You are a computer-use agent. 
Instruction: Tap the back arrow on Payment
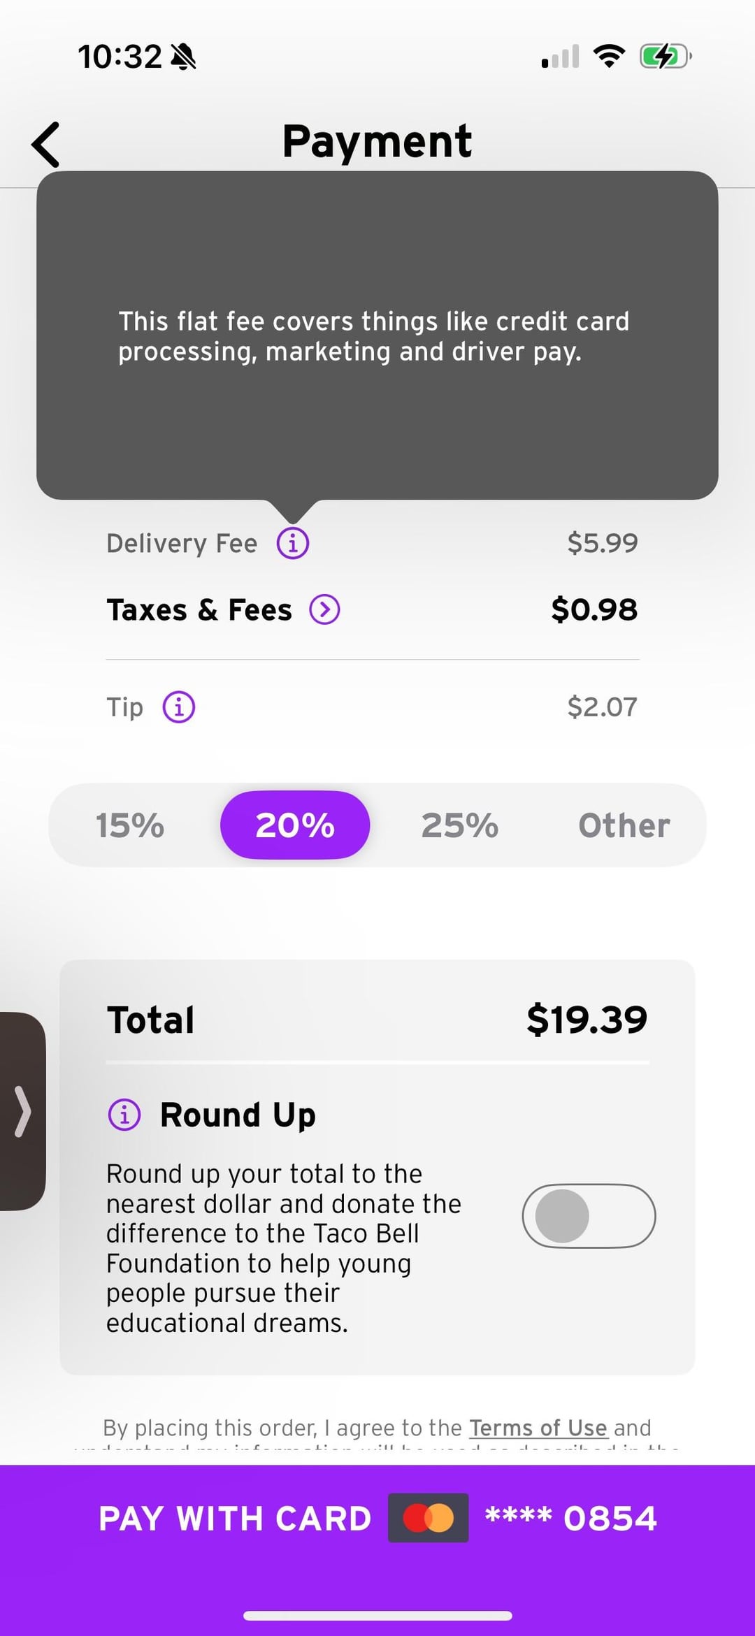(46, 145)
